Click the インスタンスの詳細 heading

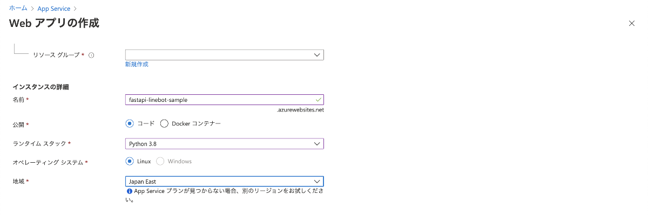pyautogui.click(x=40, y=87)
